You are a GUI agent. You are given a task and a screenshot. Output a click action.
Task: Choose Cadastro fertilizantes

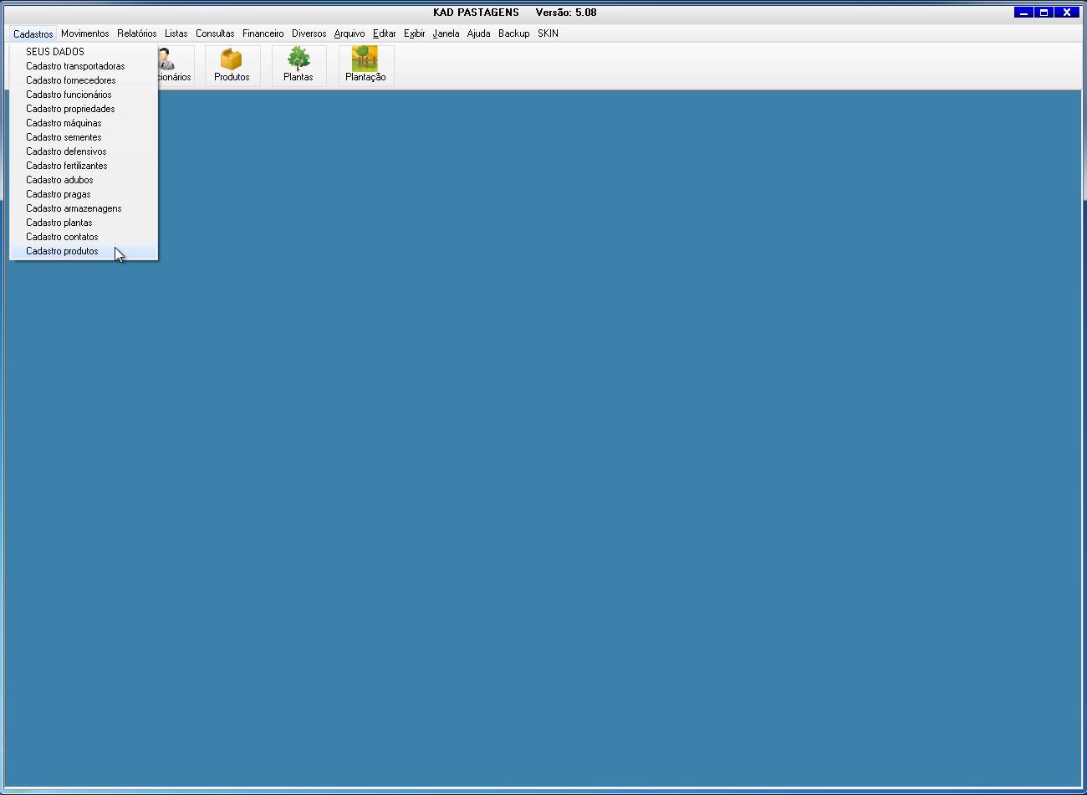[x=84, y=166]
